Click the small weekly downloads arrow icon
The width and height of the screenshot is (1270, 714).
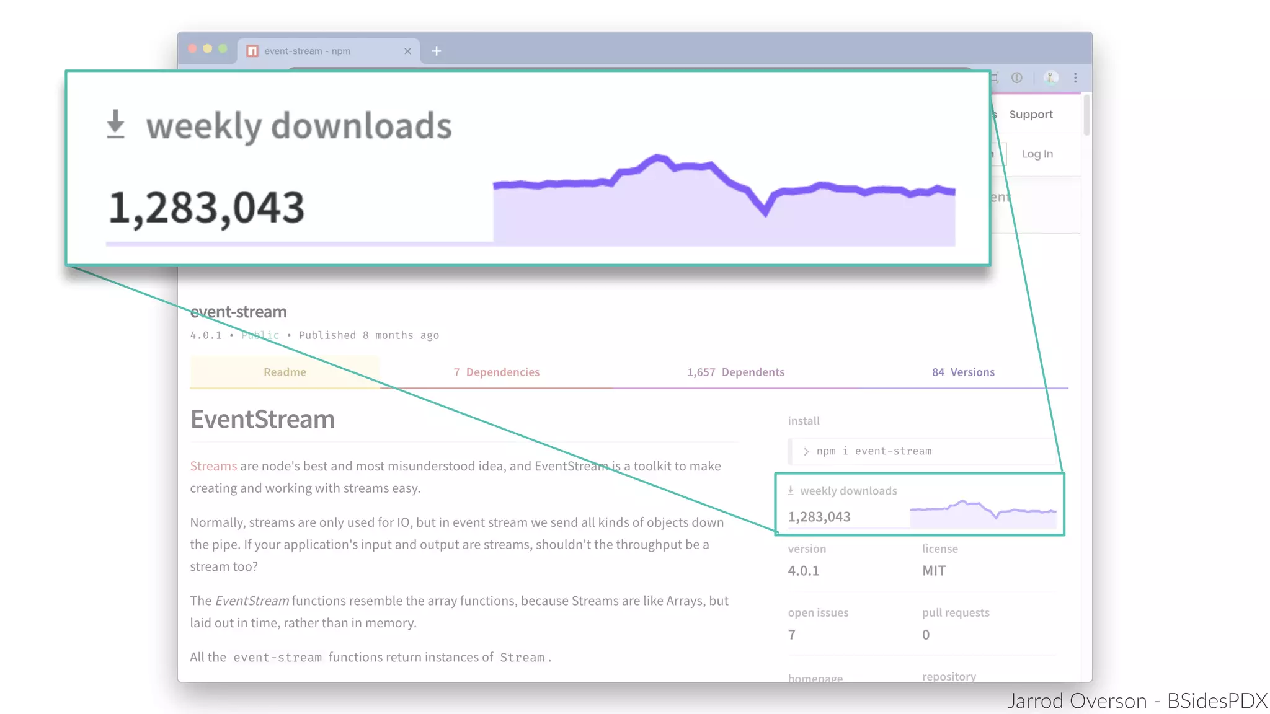coord(791,490)
